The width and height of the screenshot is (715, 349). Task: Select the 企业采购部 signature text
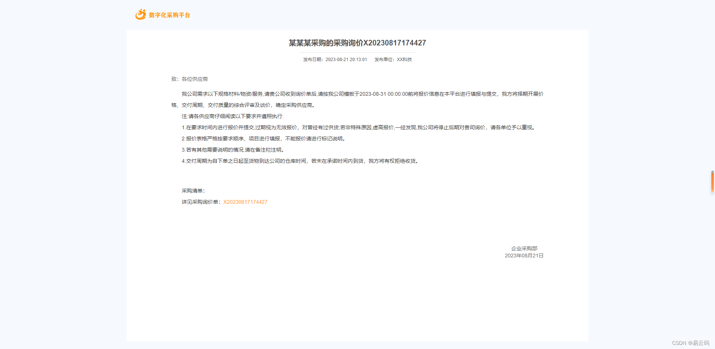(x=524, y=248)
